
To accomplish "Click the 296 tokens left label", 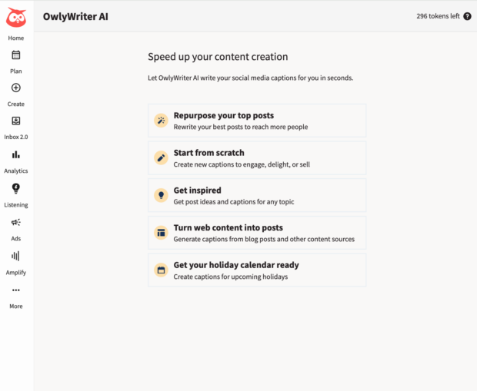I will click(437, 16).
